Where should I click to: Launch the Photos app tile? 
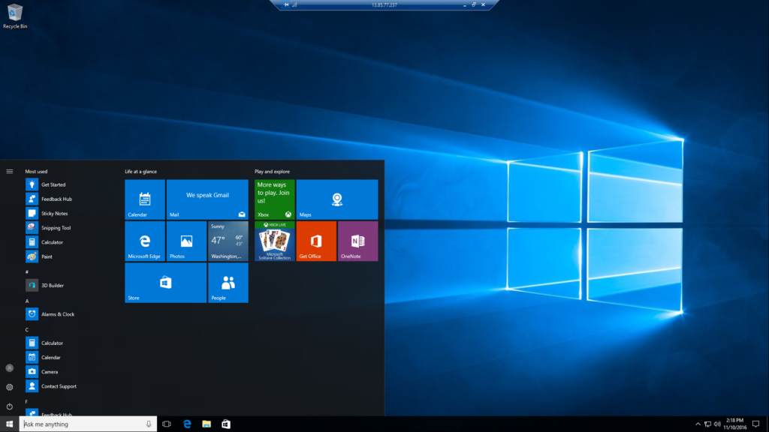pos(185,241)
